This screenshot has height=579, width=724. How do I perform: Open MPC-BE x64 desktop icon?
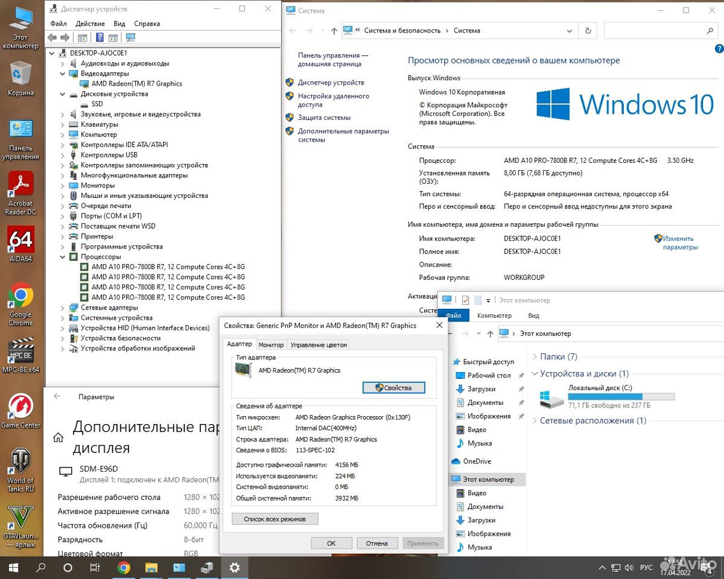pyautogui.click(x=21, y=356)
